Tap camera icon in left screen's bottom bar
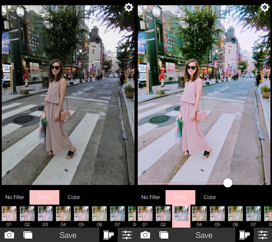Viewport: 272px width, 242px height. click(9, 235)
